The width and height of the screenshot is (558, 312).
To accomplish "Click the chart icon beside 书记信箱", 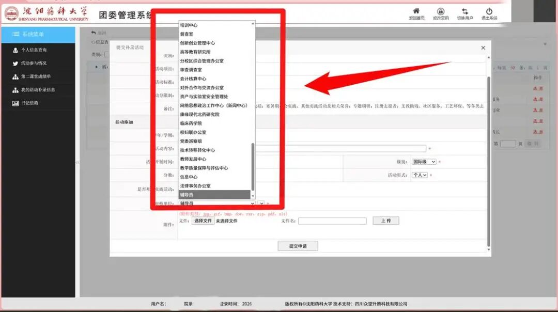I will coord(16,103).
